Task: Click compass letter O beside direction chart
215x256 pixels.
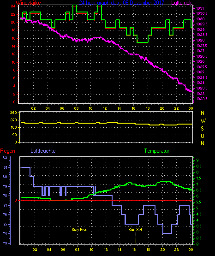Action: pos(203,136)
